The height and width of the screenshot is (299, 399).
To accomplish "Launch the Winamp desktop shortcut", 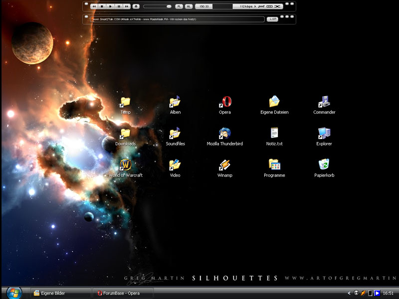I will pos(225,168).
